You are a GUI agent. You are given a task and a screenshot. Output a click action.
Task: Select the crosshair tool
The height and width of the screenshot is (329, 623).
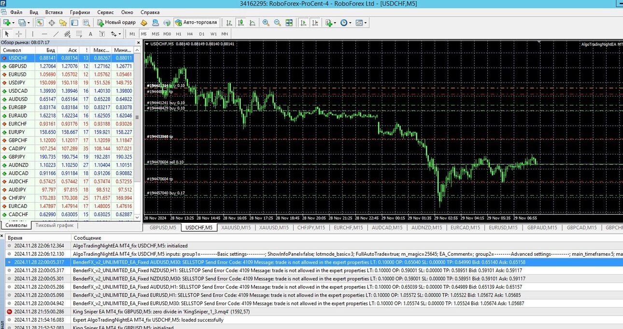pyautogui.click(x=18, y=34)
